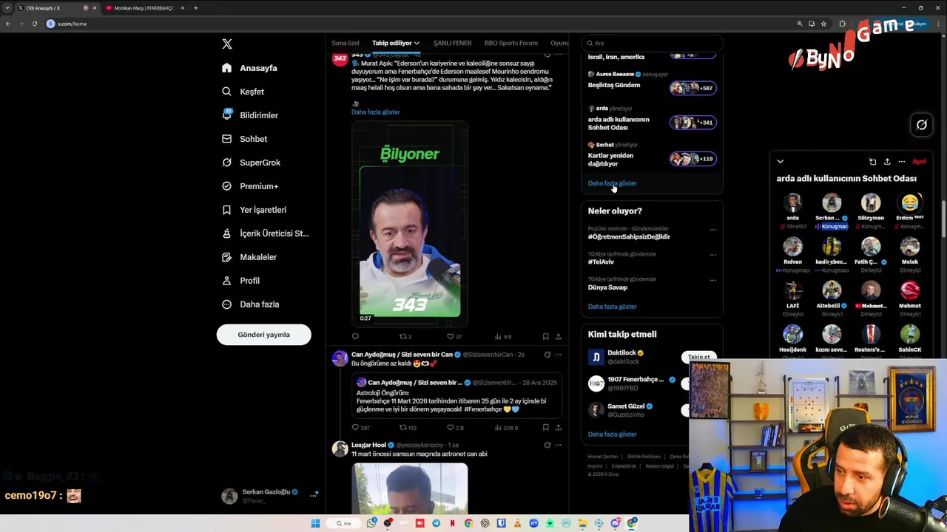Screen dimensions: 947x532
Task: Click Grok icon on Can Aydoğmuş post
Action: coord(547,355)
